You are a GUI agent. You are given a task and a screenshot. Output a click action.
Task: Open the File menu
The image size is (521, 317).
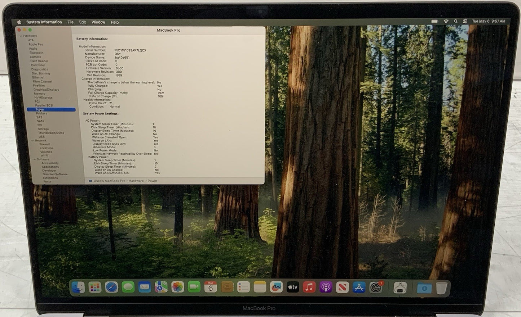pyautogui.click(x=71, y=22)
